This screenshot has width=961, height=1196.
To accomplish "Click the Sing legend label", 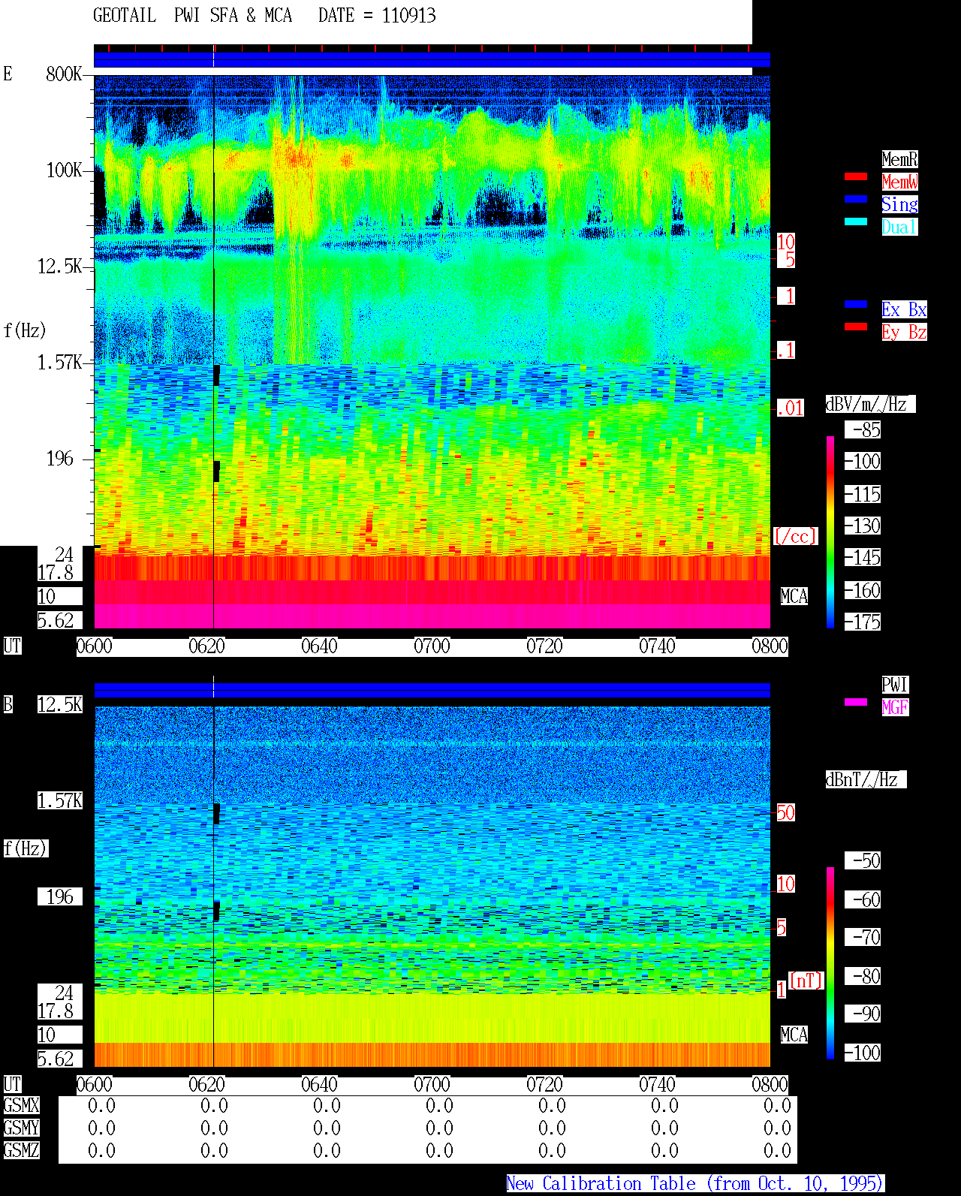I will [x=899, y=204].
